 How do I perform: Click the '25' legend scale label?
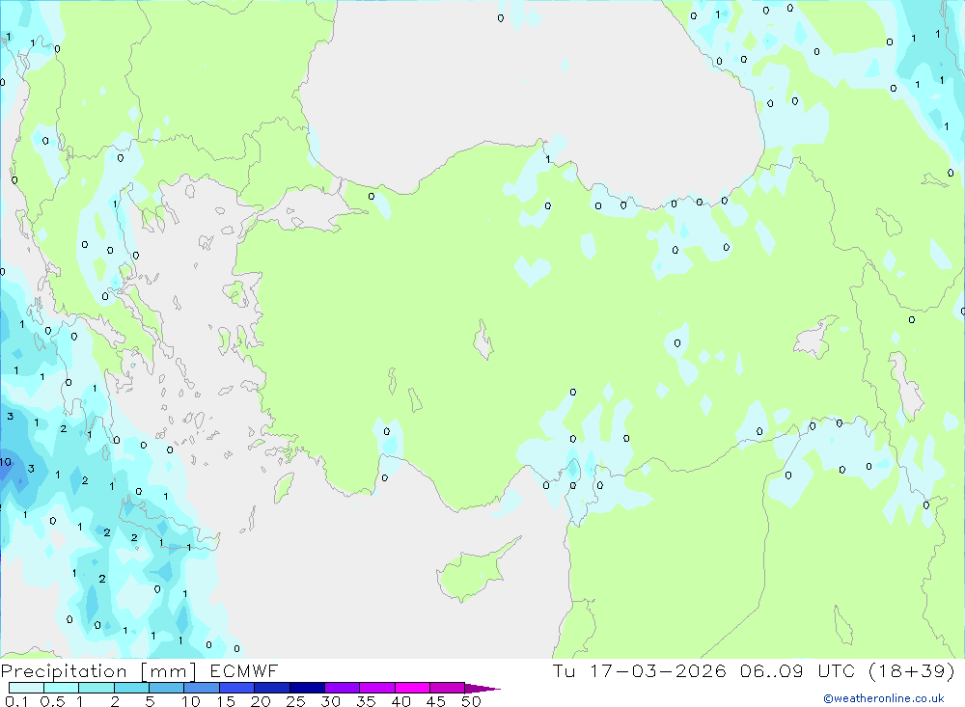pos(295,701)
